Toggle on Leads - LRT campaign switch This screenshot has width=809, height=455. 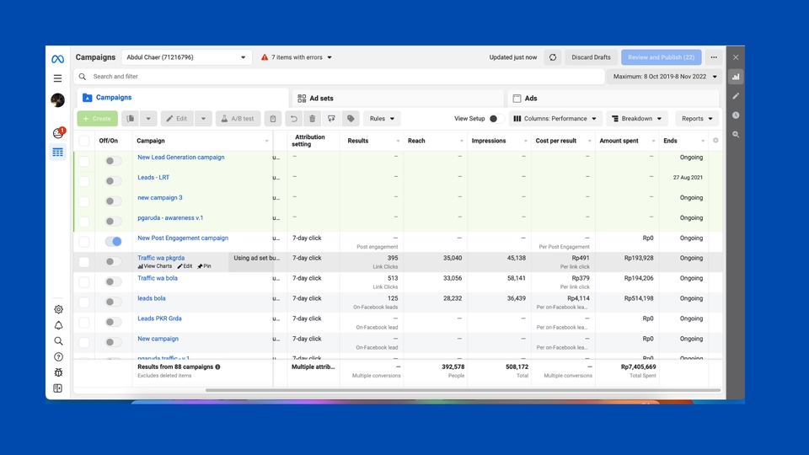(114, 181)
